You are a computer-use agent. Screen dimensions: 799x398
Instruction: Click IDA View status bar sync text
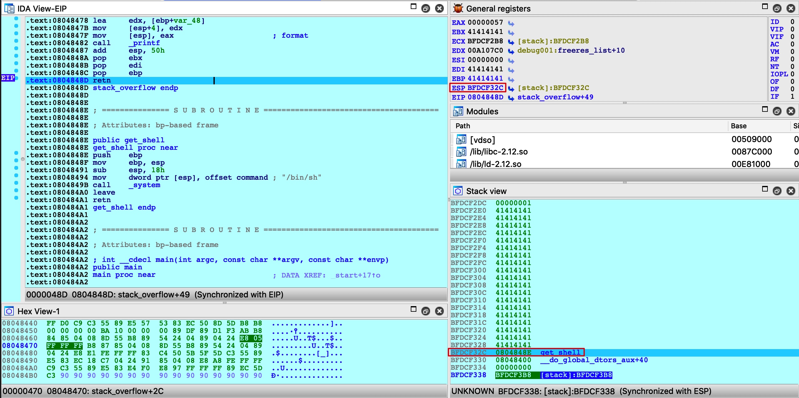pyautogui.click(x=239, y=295)
